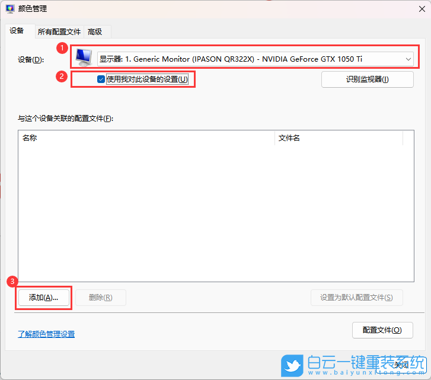431x380 pixels.
Task: Click the disabled 删除(R) button
Action: coord(101,297)
